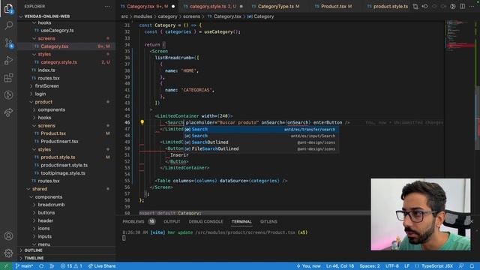Screen dimensions: 480x270
Task: Select Search from antd/es/input/Search suggestion
Action: pos(261,136)
